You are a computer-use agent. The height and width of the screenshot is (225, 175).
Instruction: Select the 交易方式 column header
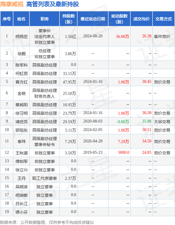click(164, 19)
